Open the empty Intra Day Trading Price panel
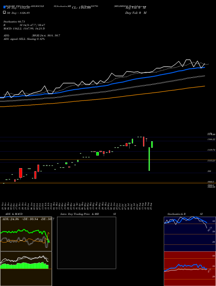The width and height of the screenshot is (216, 286). [x=86, y=243]
